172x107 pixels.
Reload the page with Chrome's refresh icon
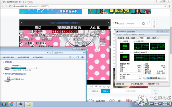[x=10, y=6]
